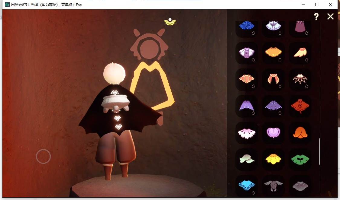Choose the pink scarf-shaped cape
The width and height of the screenshot is (340, 200).
point(273,80)
